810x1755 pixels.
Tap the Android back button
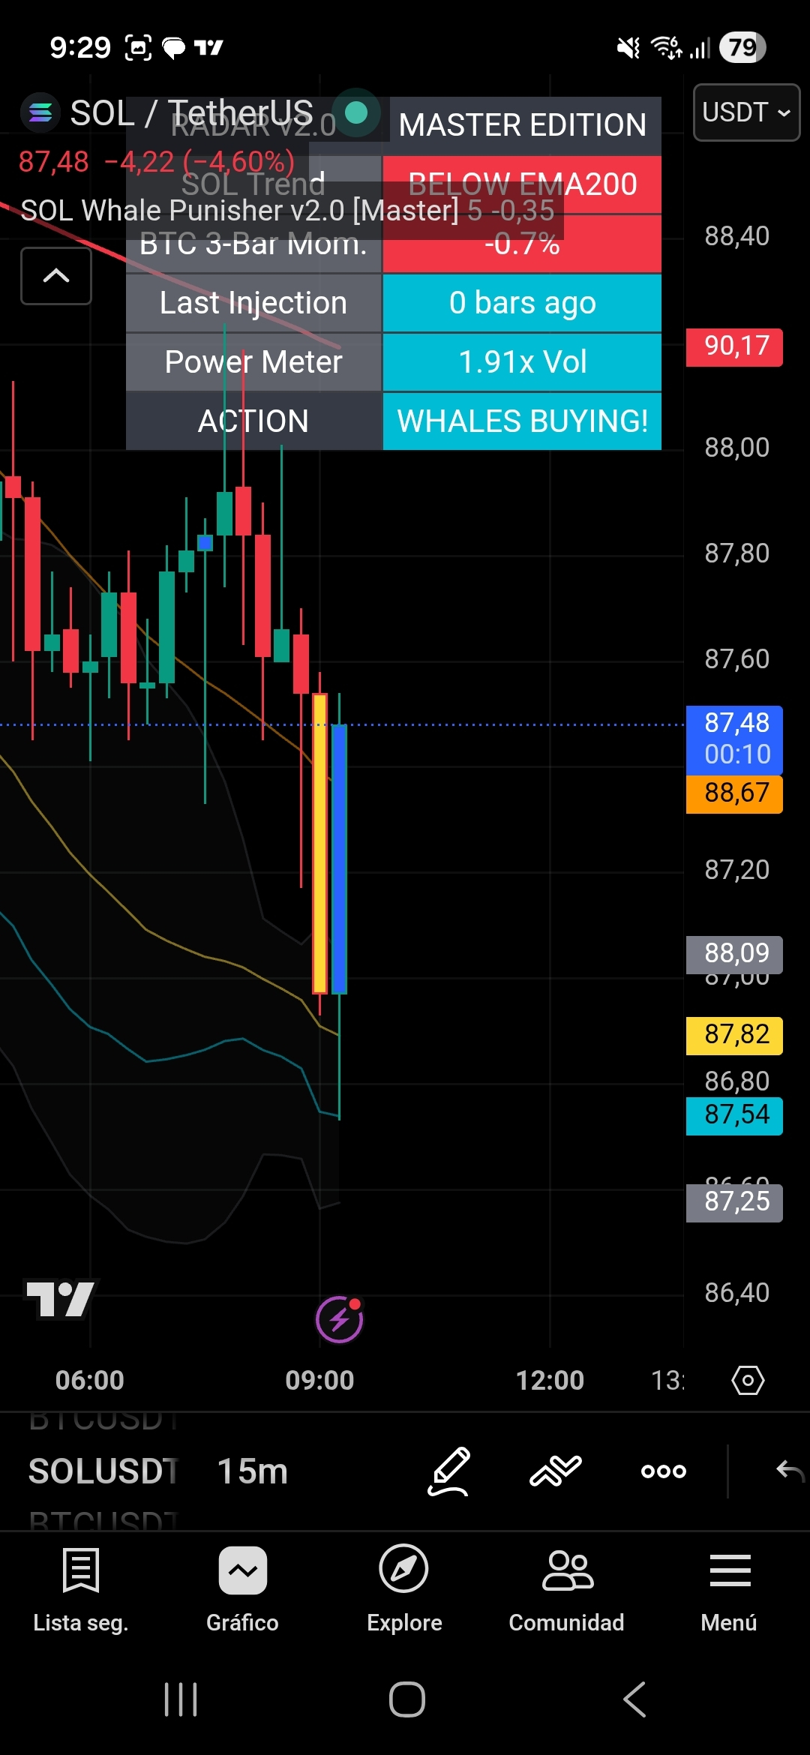pos(634,1699)
